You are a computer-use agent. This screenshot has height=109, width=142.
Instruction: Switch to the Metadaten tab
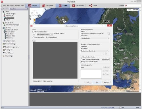[13, 9]
